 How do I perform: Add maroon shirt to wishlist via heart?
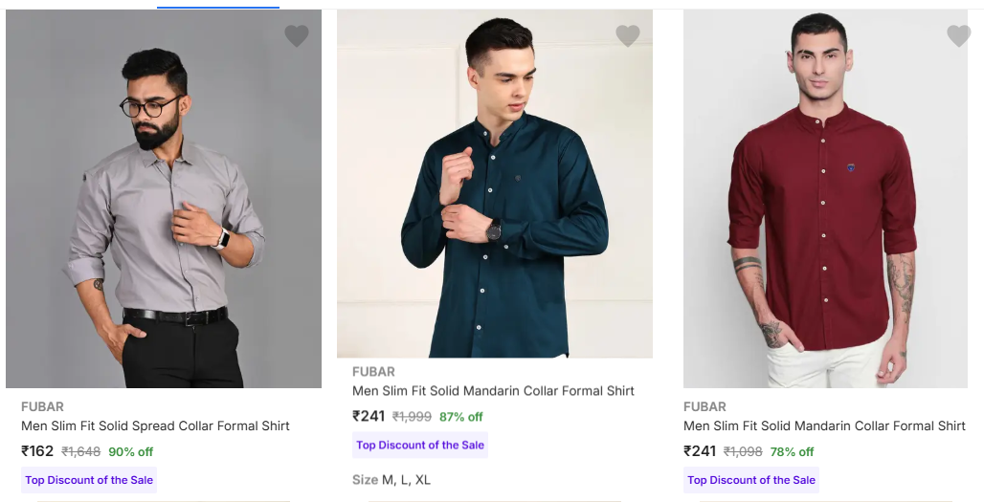958,36
